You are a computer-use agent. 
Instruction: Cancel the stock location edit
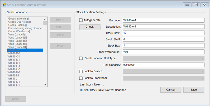pyautogui.click(x=171, y=90)
